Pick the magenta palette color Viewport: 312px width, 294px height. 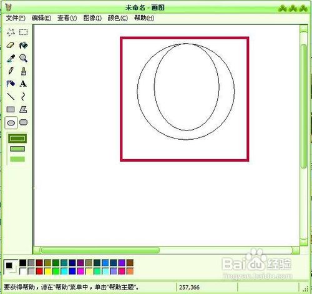80,271
